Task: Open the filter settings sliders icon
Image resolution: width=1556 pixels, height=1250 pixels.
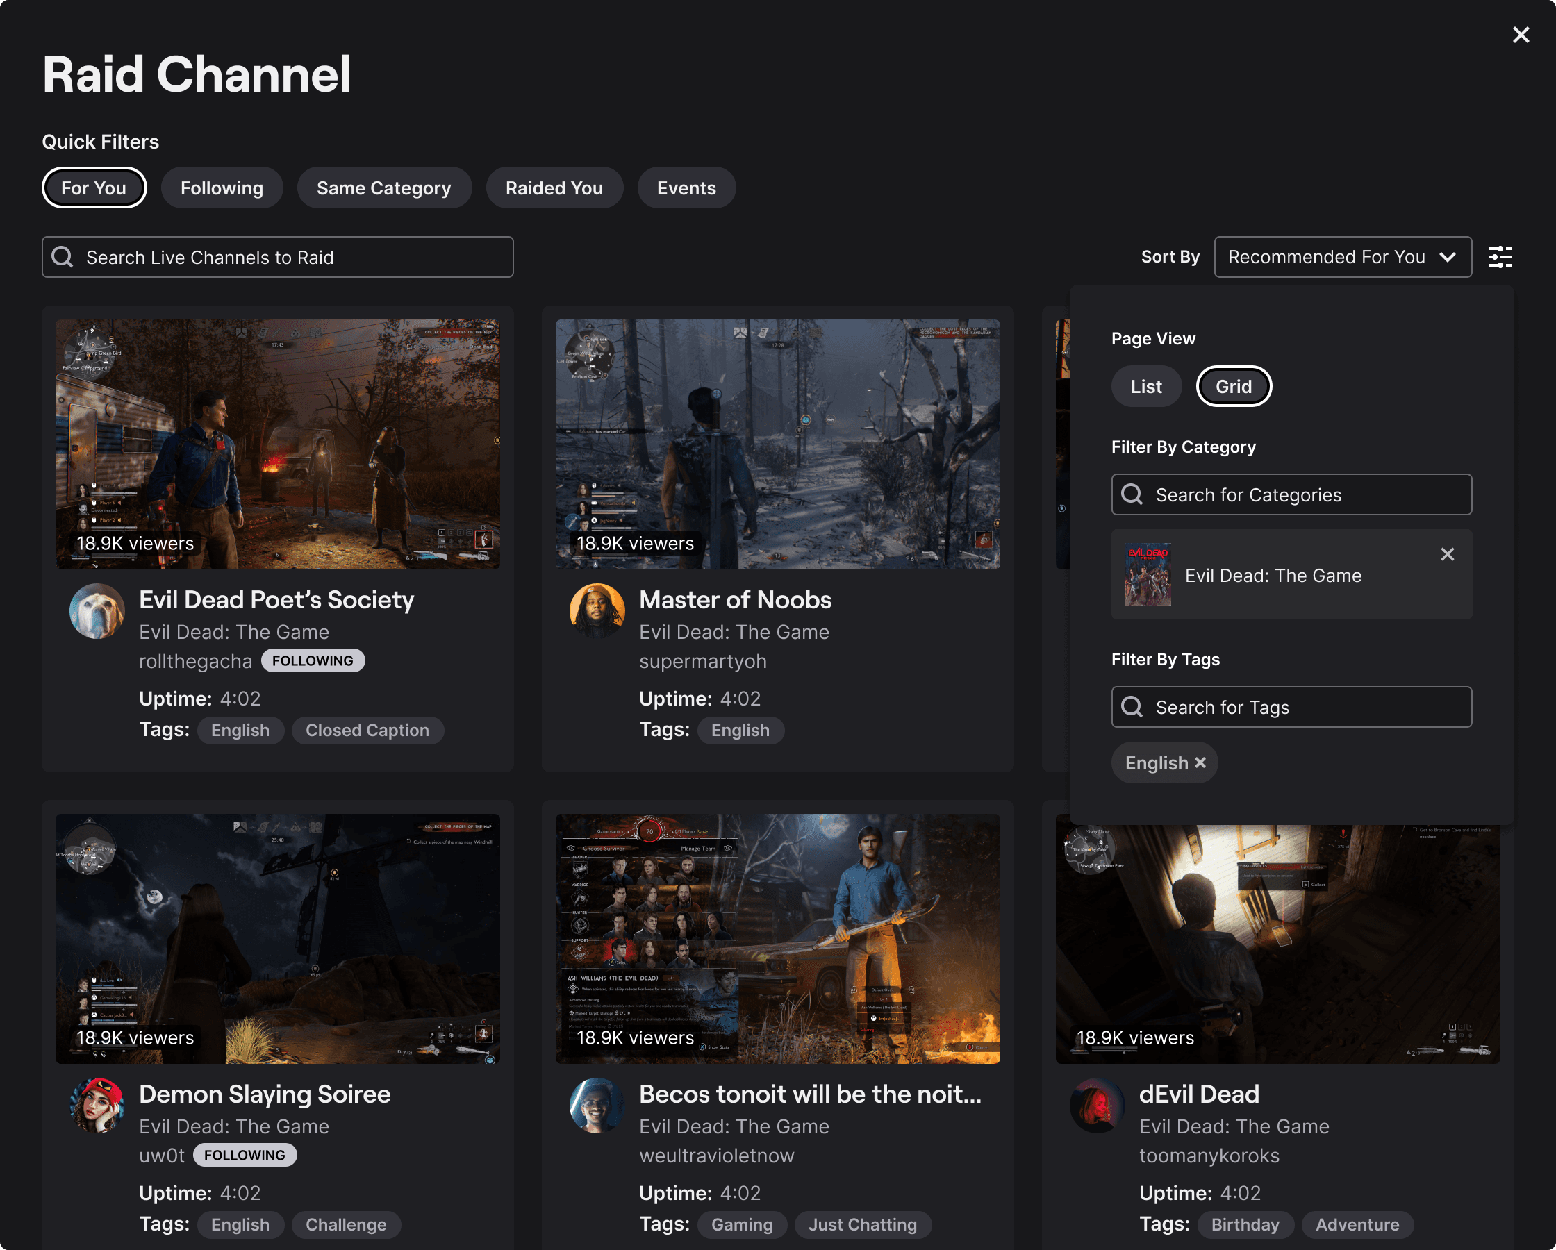Action: [1500, 257]
